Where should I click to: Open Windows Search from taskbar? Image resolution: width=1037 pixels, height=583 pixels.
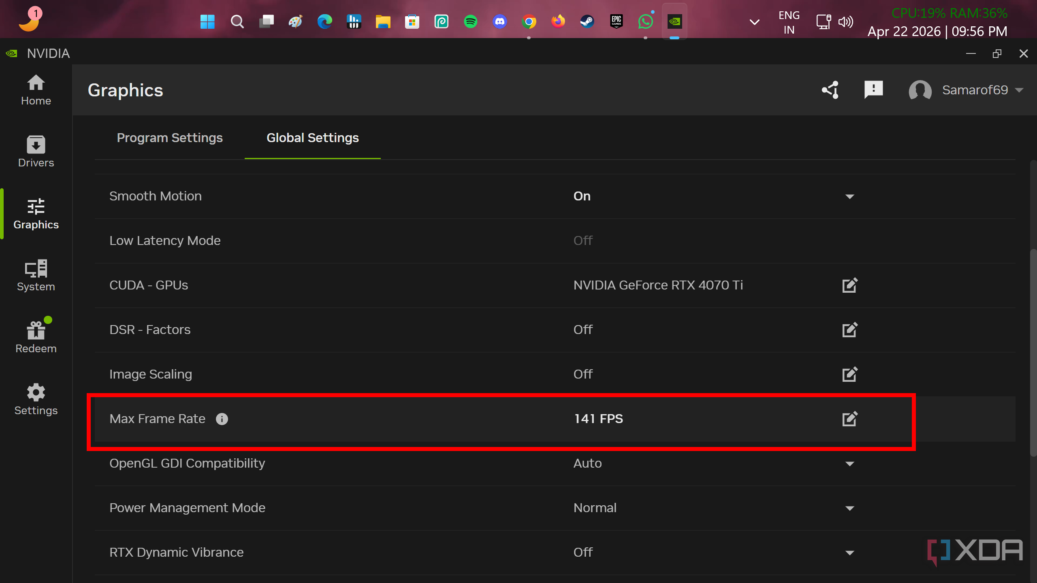pos(237,21)
